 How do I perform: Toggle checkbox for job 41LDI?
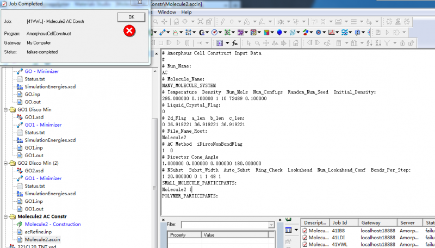[x=304, y=238]
